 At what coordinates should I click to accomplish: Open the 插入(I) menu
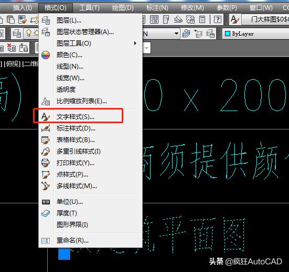[x=23, y=8]
